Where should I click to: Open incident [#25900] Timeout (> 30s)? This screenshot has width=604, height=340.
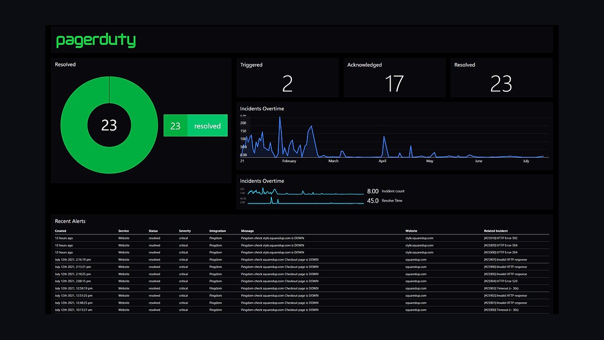pyautogui.click(x=501, y=310)
